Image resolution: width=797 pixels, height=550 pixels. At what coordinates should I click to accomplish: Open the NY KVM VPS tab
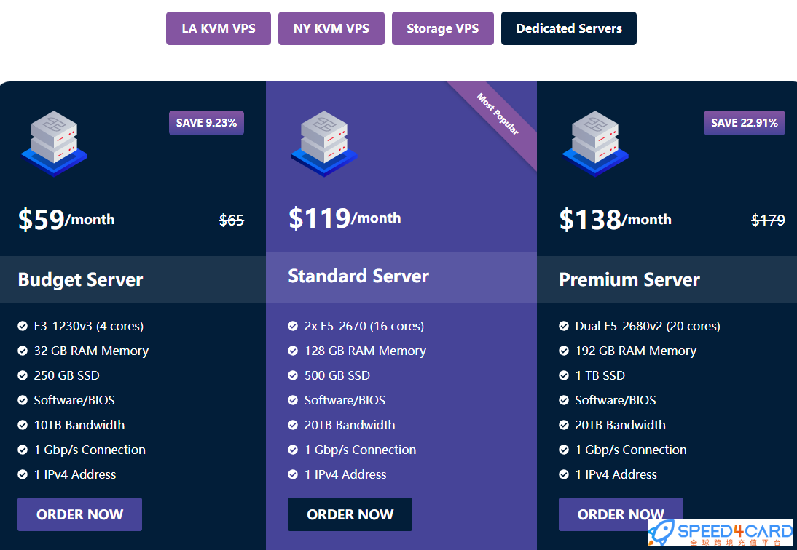(x=331, y=28)
